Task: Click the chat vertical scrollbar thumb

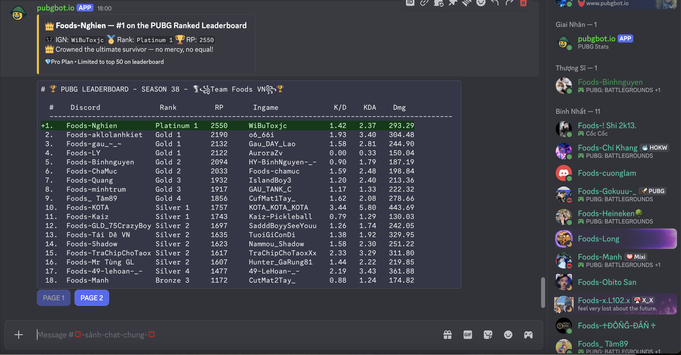Action: coord(543,292)
